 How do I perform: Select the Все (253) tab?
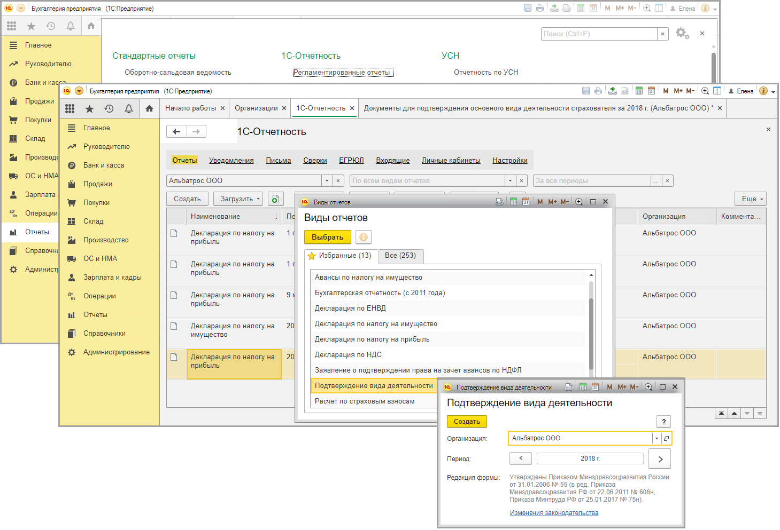coord(400,256)
